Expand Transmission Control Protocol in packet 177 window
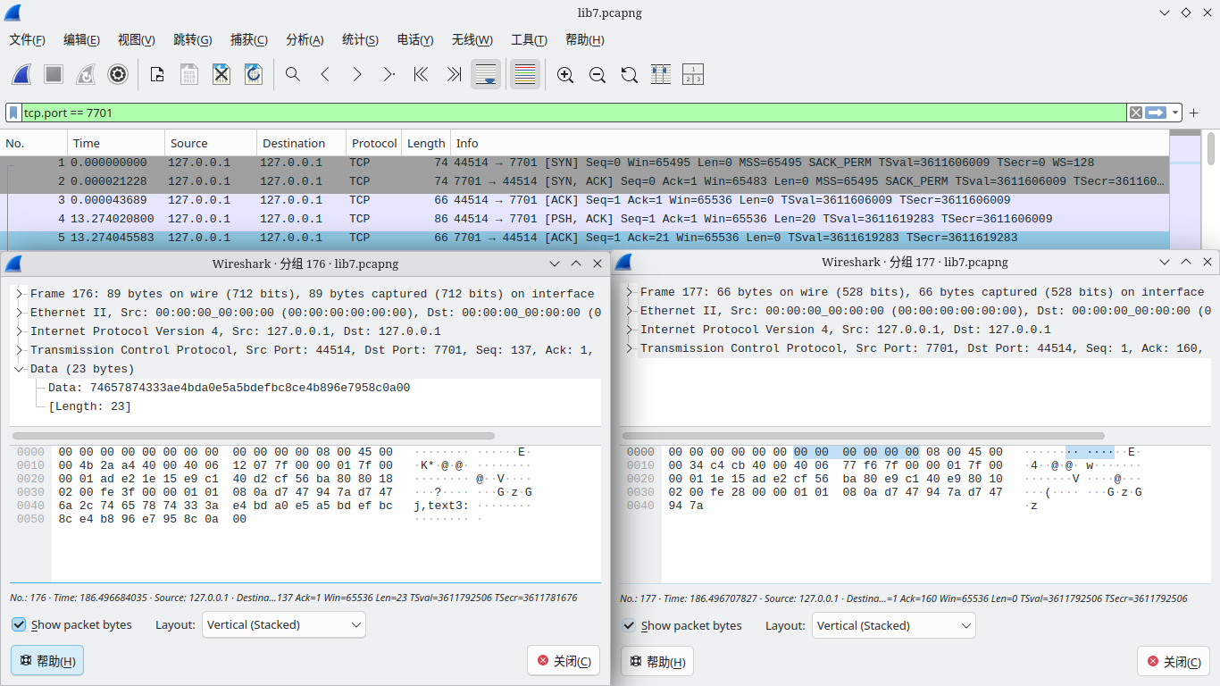Screen dimensions: 1220x686 631,348
